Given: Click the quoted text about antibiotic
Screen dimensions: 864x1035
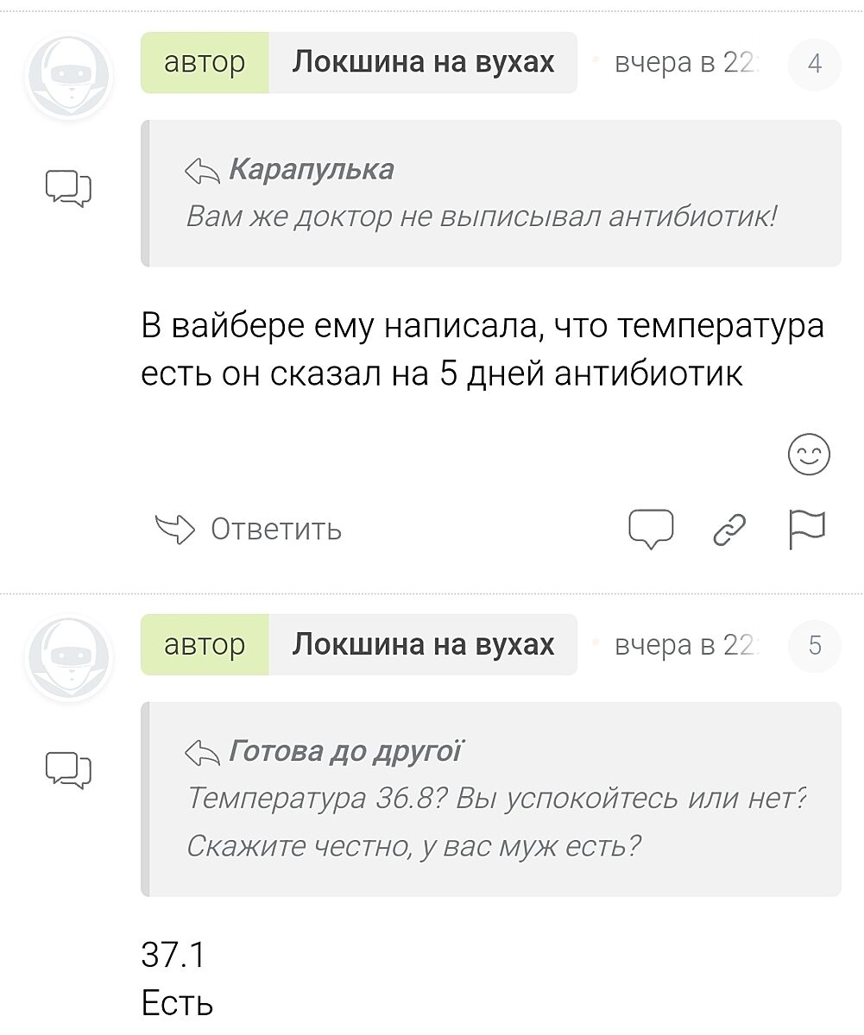Looking at the screenshot, I should pyautogui.click(x=481, y=216).
